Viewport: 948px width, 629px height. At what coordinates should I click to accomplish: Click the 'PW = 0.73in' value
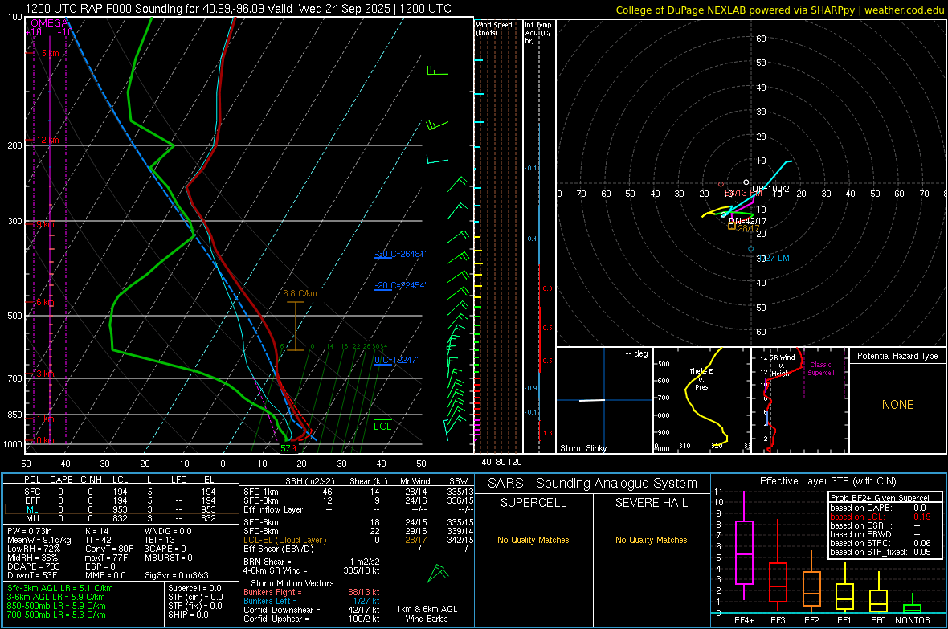click(x=30, y=531)
